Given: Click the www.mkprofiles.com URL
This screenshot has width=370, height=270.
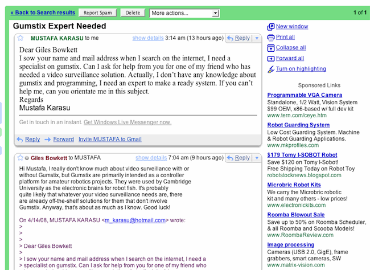Looking at the screenshot, I should tap(293, 145).
